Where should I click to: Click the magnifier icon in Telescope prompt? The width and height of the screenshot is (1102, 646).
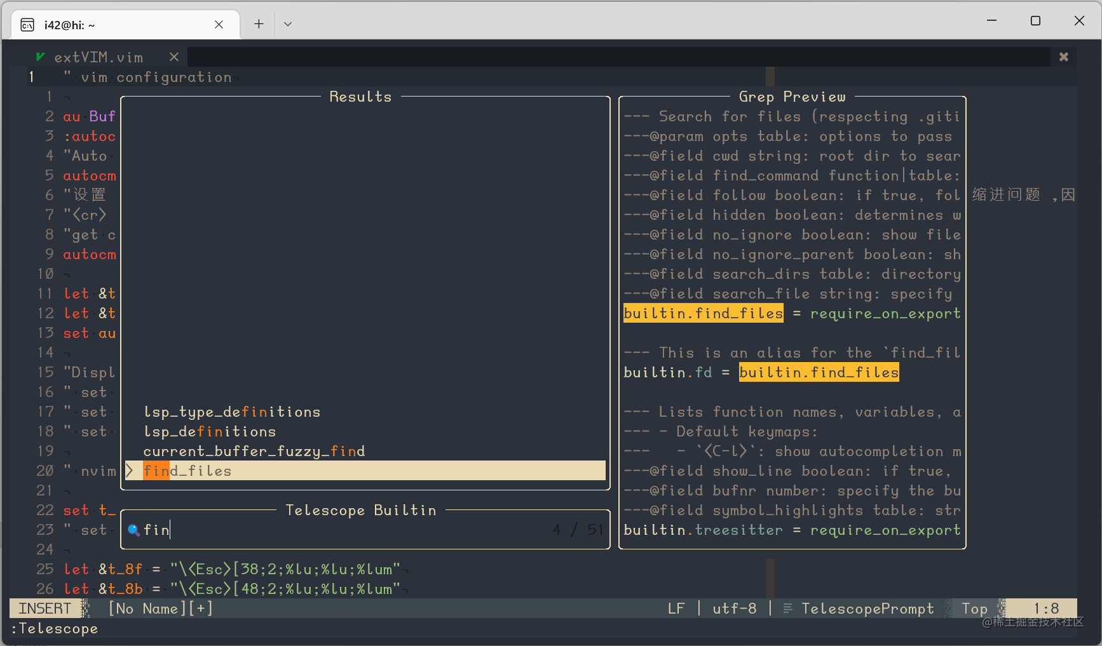click(x=133, y=530)
